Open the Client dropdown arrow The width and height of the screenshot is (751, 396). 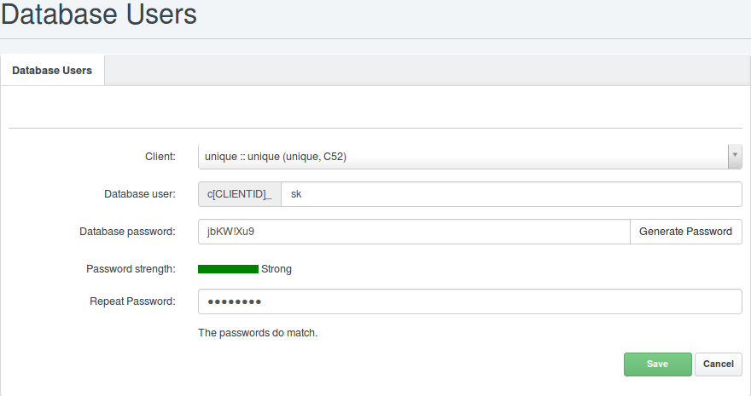[735, 157]
